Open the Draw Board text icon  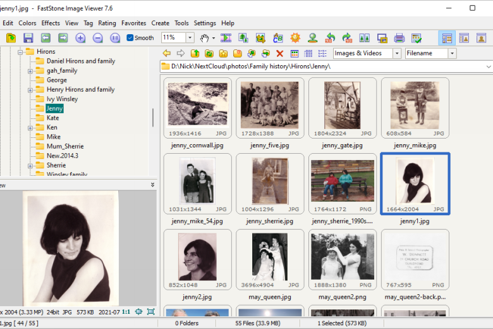tap(278, 38)
